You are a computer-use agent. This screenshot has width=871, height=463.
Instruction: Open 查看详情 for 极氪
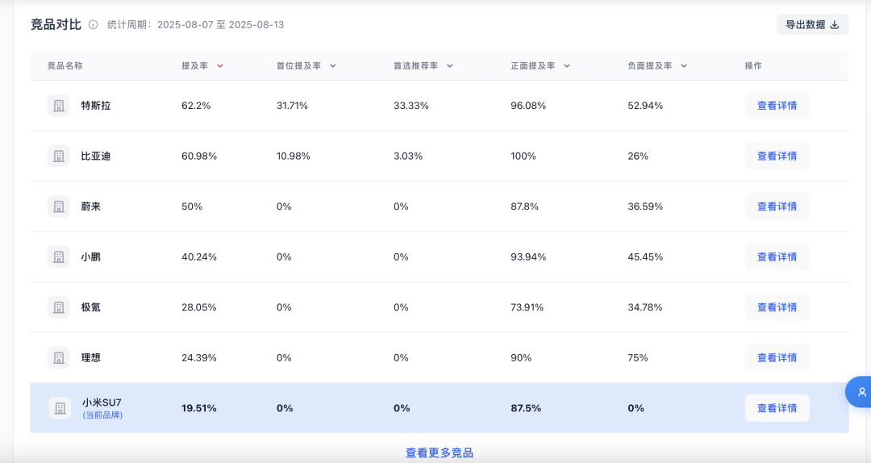[x=777, y=307]
